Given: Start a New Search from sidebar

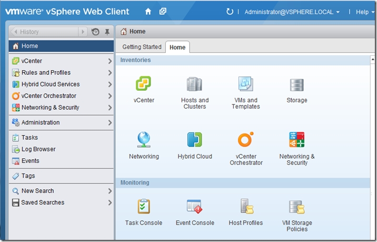Looking at the screenshot, I should click(61, 191).
